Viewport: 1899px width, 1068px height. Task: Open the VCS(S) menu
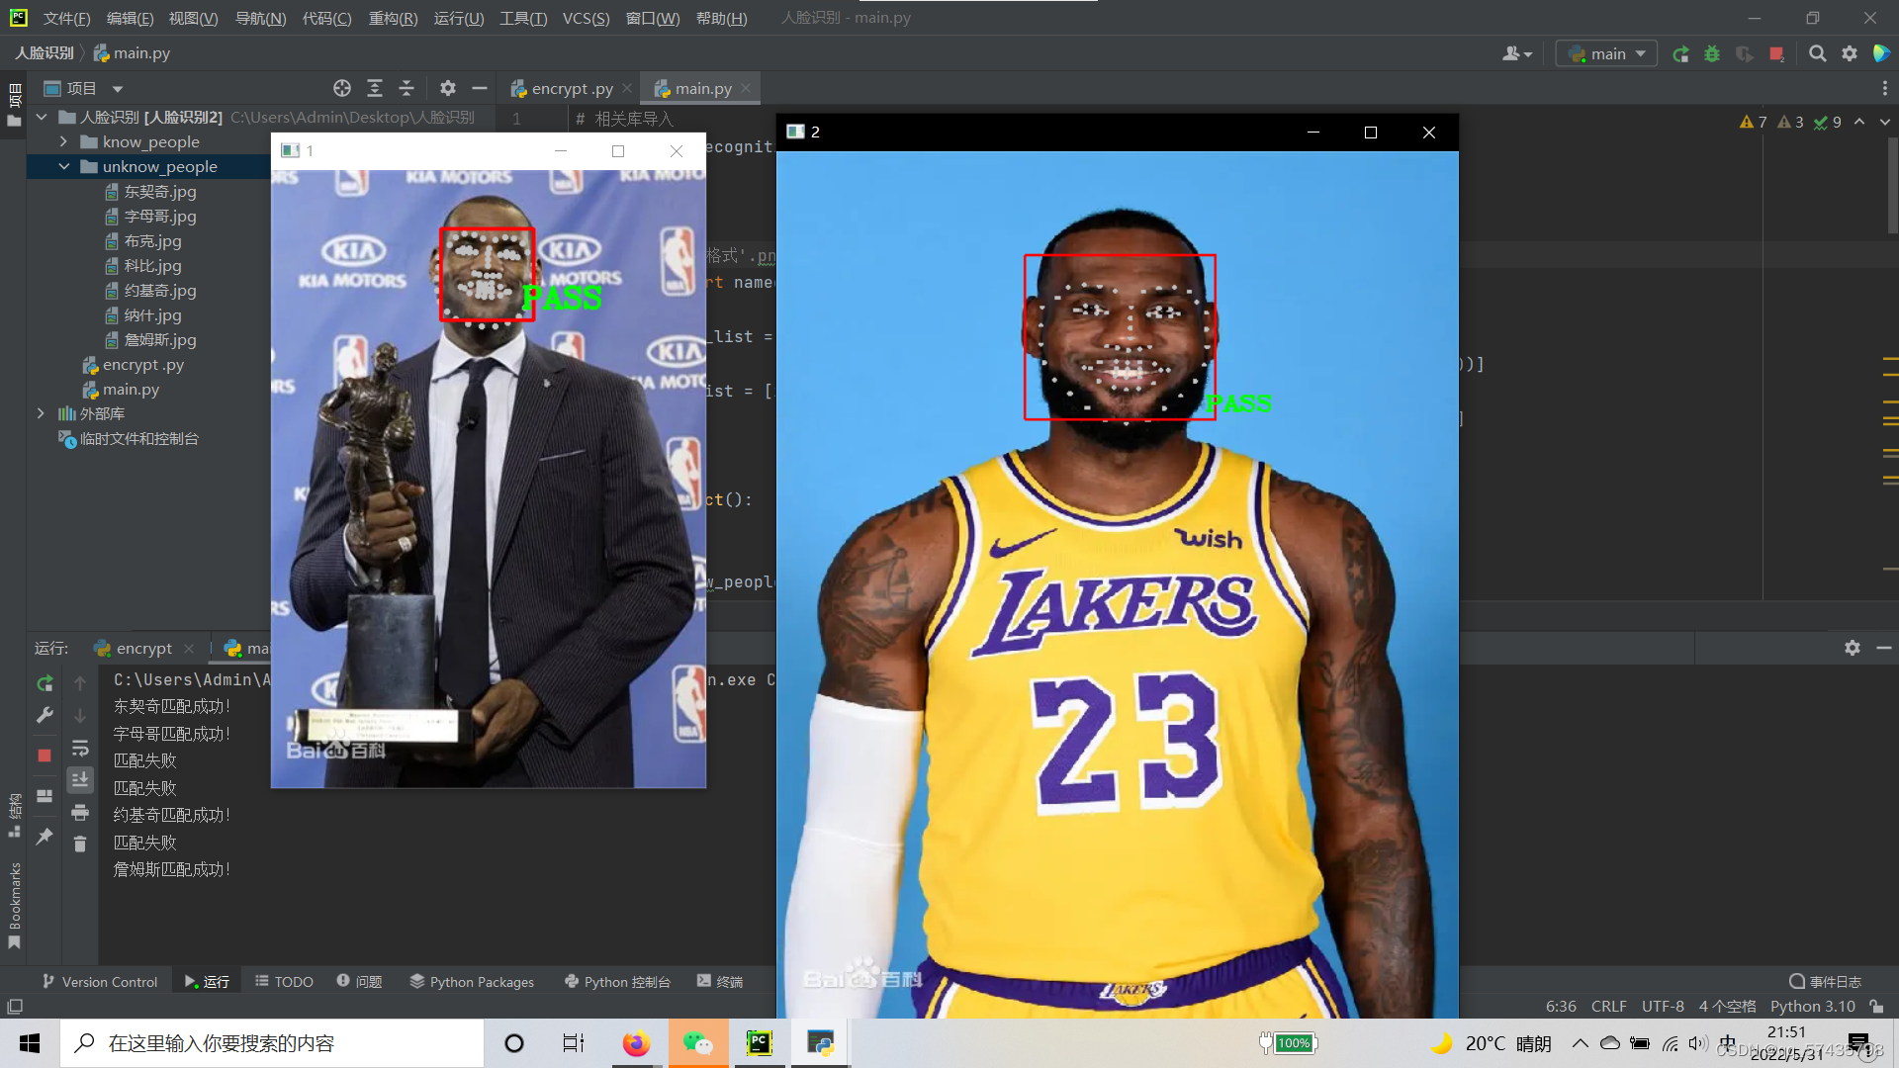pyautogui.click(x=586, y=18)
